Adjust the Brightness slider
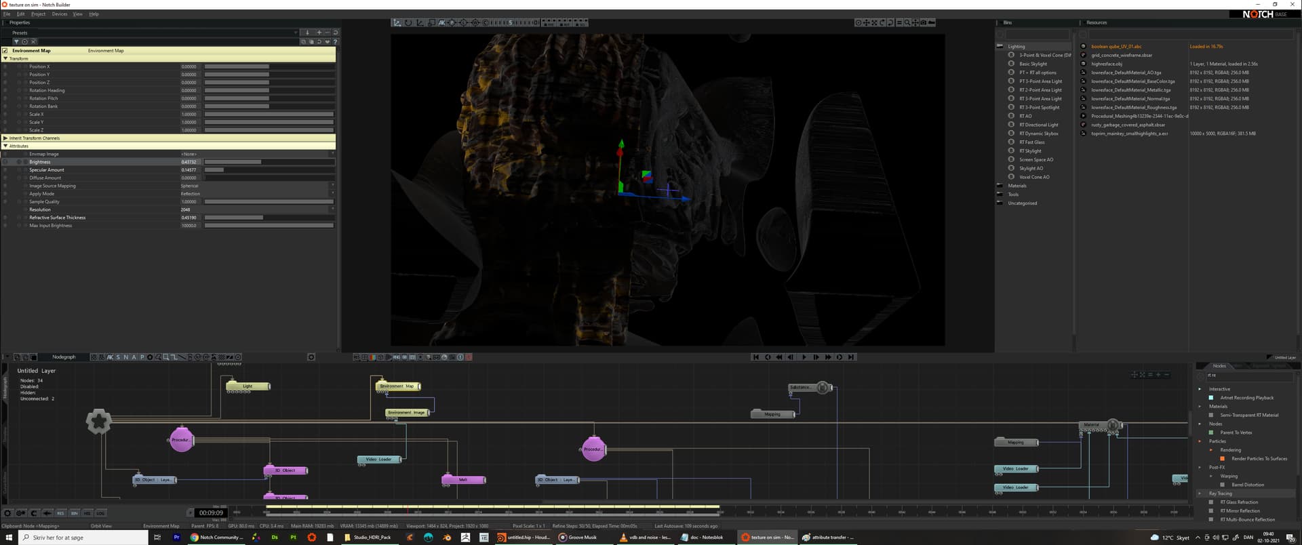The width and height of the screenshot is (1302, 545). (x=269, y=162)
